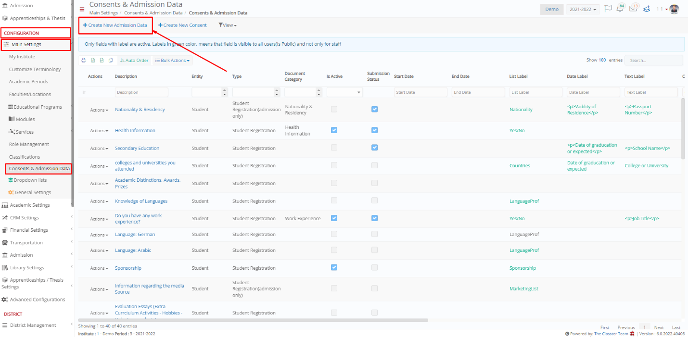Screen dimensions: 688x337
Task: Toggle Is Active for Language: German
Action: pos(334,234)
